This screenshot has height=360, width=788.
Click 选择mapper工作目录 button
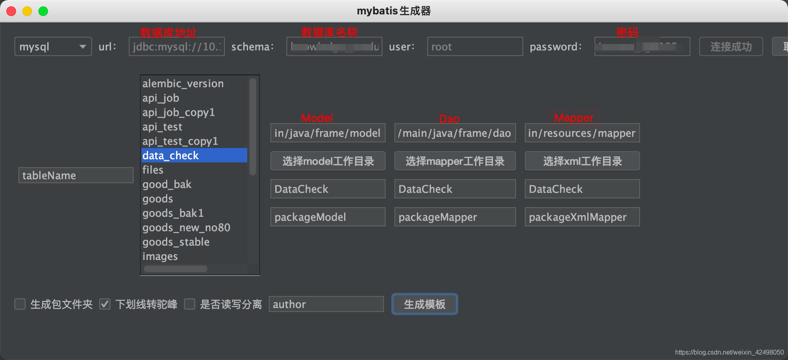(x=455, y=161)
